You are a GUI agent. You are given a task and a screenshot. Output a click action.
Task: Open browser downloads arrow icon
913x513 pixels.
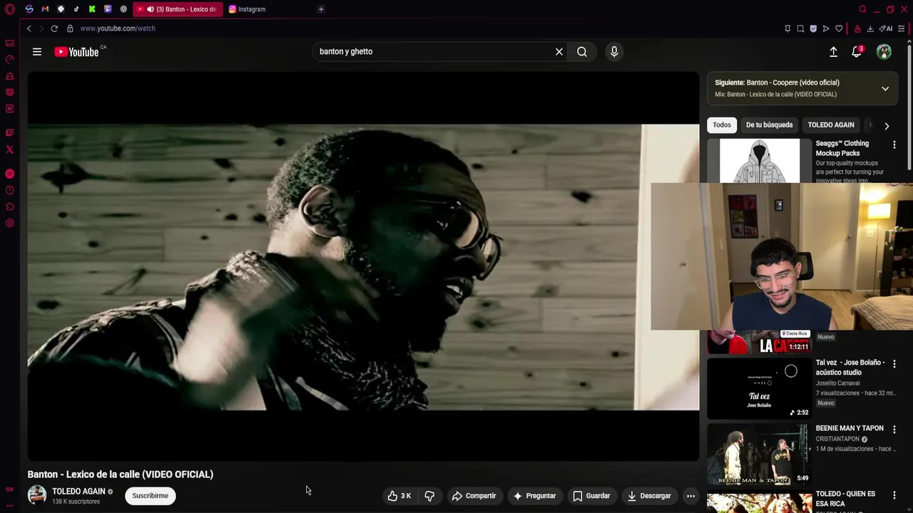[x=870, y=28]
